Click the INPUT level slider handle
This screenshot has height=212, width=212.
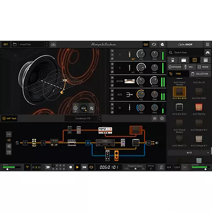click(7, 169)
